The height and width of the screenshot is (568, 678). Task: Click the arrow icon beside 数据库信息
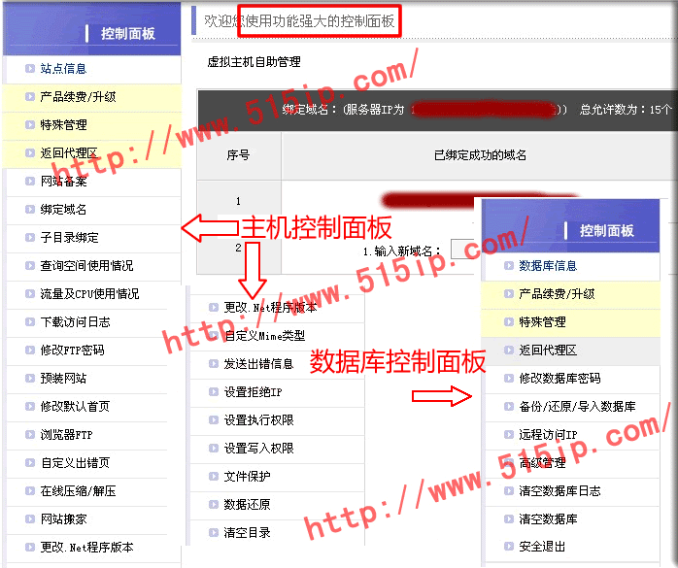[505, 266]
